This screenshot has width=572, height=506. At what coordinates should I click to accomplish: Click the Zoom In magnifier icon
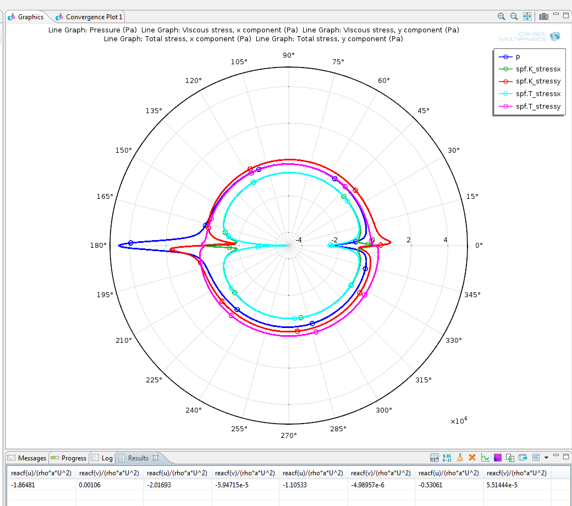click(501, 16)
